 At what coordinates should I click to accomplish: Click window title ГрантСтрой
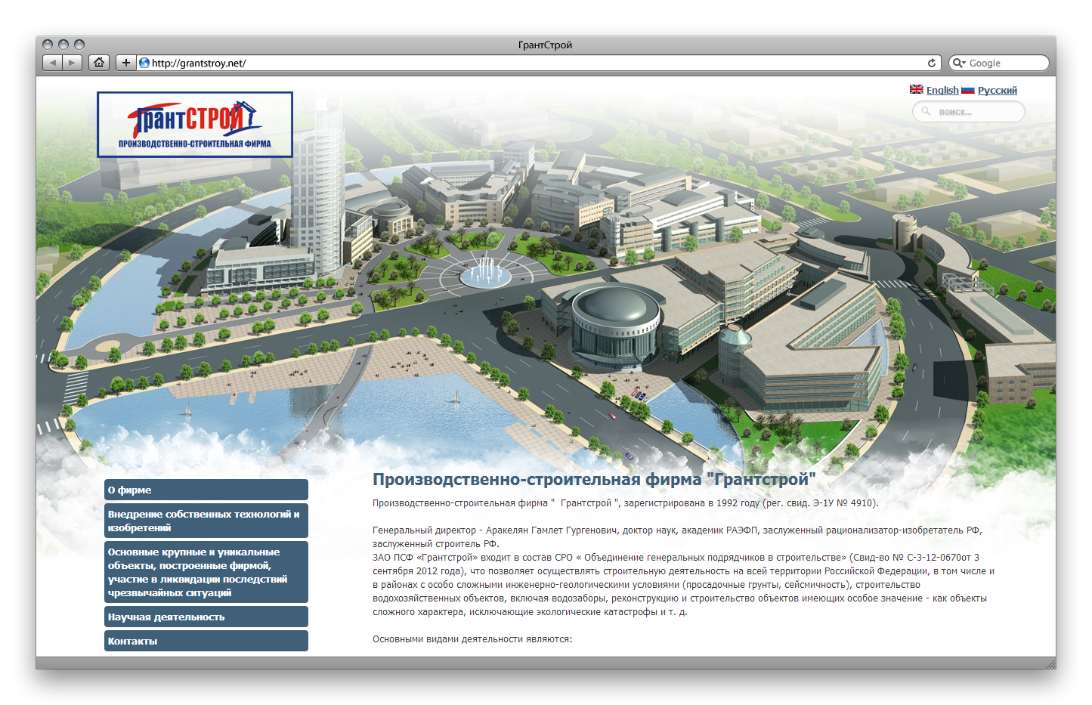pos(545,45)
